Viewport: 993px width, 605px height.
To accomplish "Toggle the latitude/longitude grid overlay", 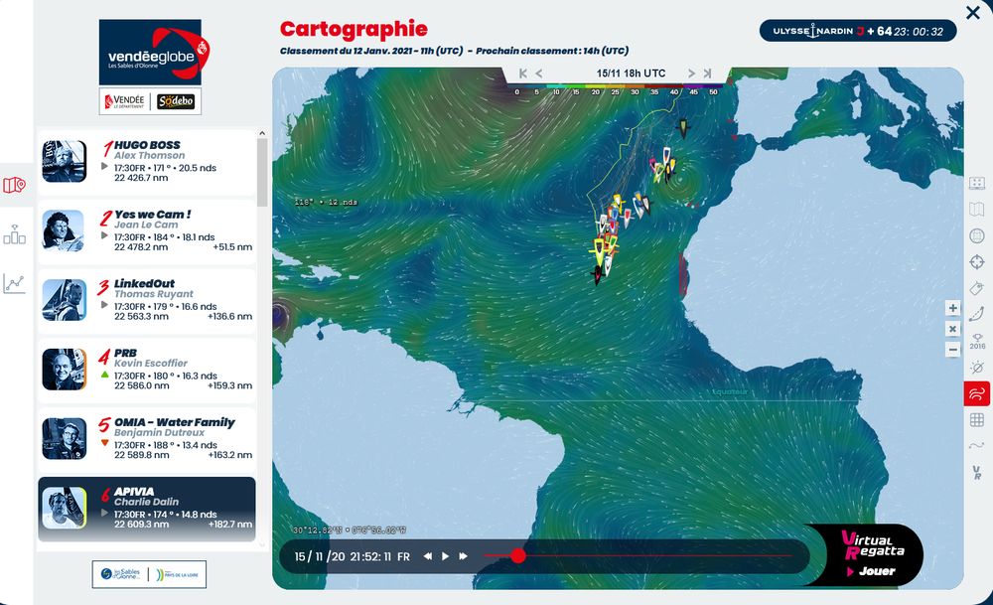I will 977,419.
